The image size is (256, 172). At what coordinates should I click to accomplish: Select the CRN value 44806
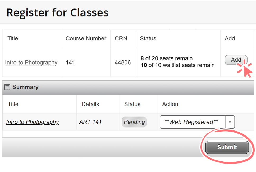point(123,62)
